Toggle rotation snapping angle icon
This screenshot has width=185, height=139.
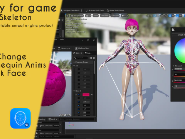tap(177, 16)
